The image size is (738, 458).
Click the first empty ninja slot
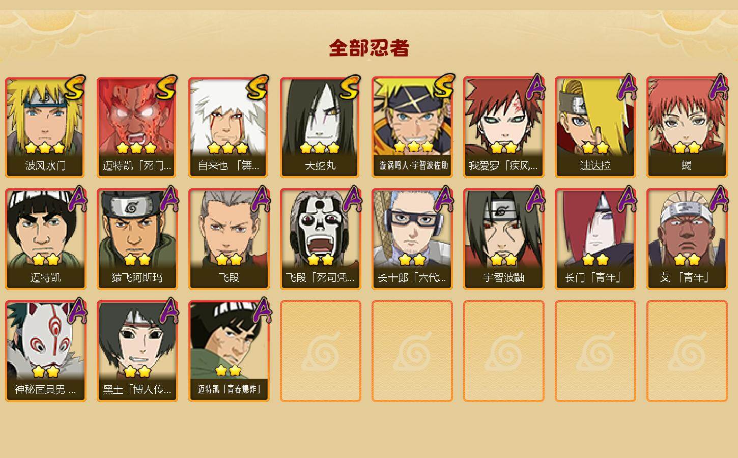321,351
